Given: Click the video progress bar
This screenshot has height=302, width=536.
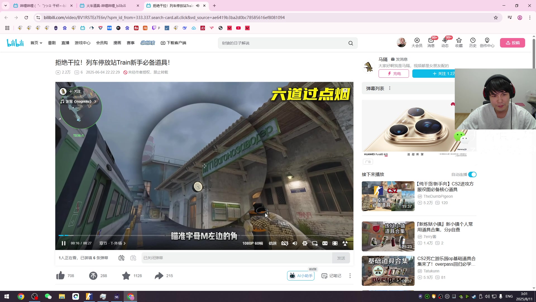Looking at the screenshot, I should point(204,235).
